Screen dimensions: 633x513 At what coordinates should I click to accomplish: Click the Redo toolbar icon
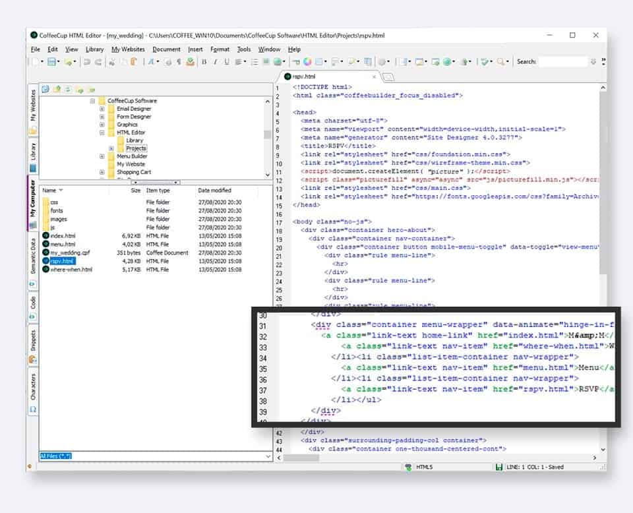coord(98,63)
